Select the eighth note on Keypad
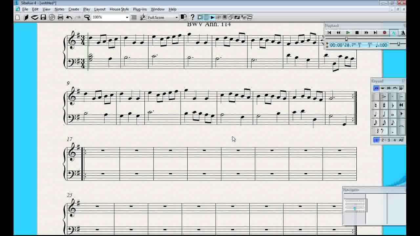The height and width of the screenshot is (236, 420). [x=393, y=123]
